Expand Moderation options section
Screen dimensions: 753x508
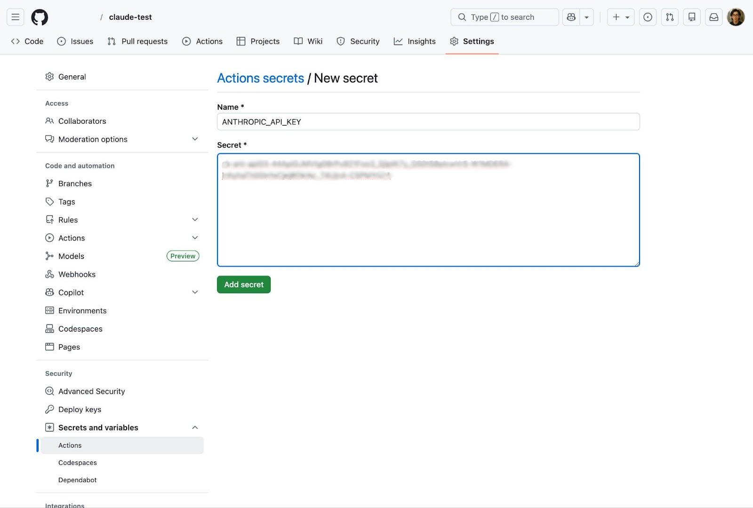click(195, 139)
